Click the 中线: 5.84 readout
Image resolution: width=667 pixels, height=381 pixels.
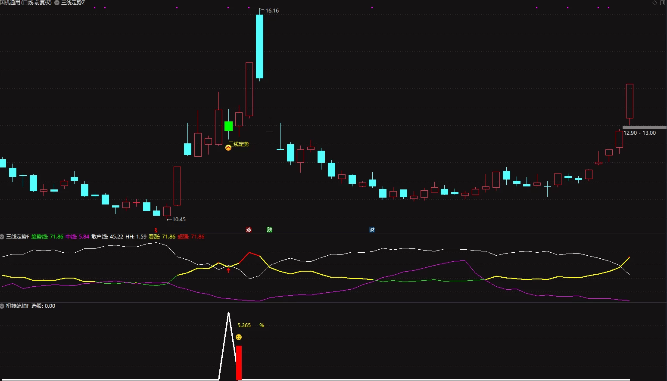[x=78, y=237]
